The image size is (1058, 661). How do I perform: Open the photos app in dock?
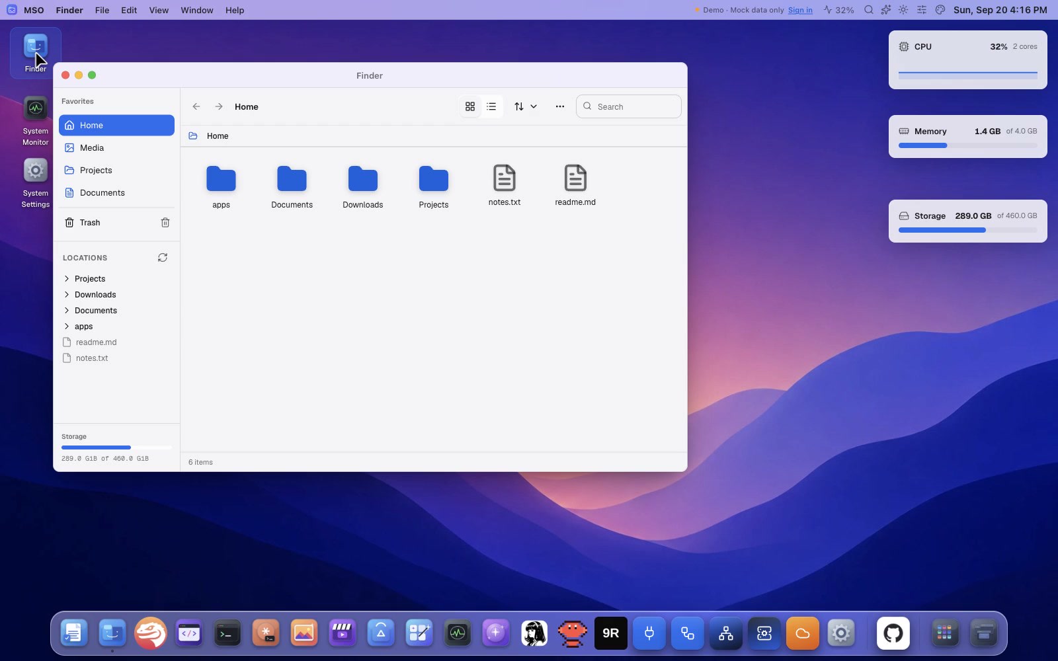(304, 634)
